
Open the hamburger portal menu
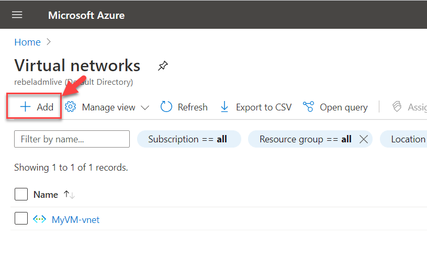[x=17, y=15]
